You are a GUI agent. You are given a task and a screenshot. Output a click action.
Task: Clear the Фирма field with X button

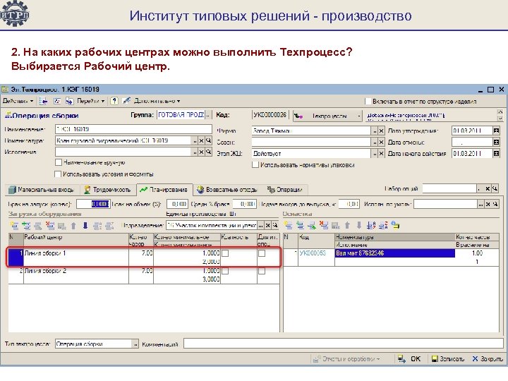pyautogui.click(x=381, y=131)
